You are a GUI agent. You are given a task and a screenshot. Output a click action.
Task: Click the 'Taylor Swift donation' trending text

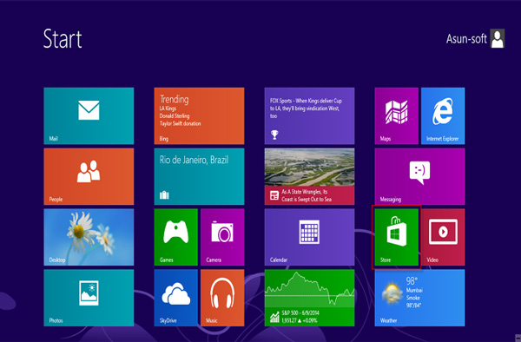[180, 123]
